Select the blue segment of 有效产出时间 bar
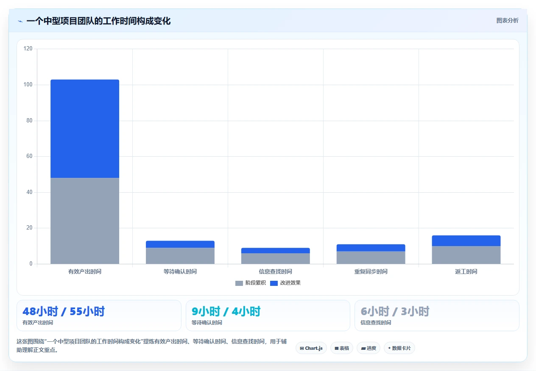Image resolution: width=536 pixels, height=371 pixels. pyautogui.click(x=85, y=129)
